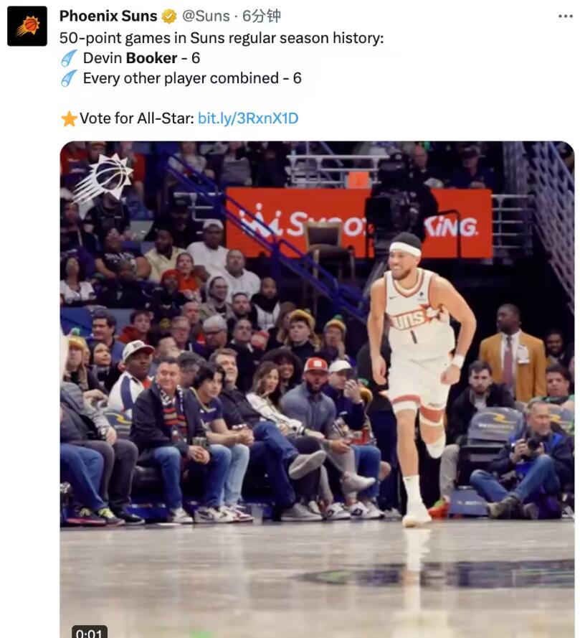580x638 pixels.
Task: Click the gold verified badge
Action: pyautogui.click(x=169, y=17)
